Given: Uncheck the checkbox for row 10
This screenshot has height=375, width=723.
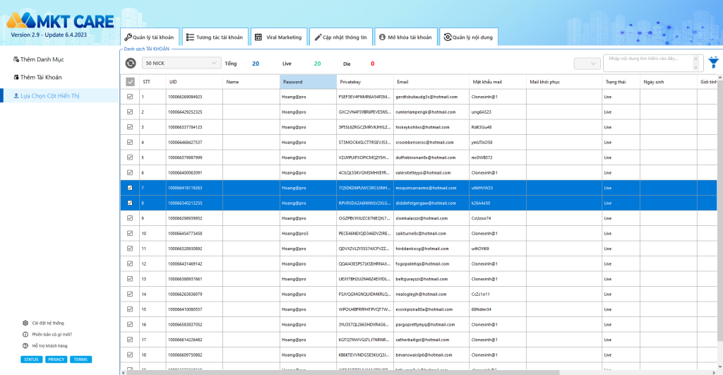Looking at the screenshot, I should [x=130, y=233].
